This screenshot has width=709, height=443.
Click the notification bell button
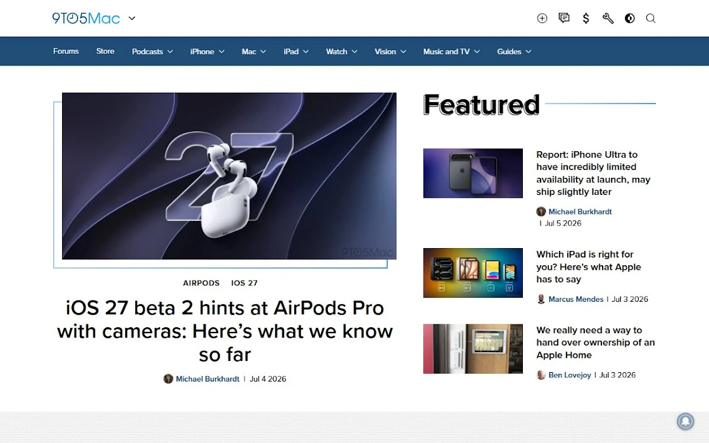685,422
